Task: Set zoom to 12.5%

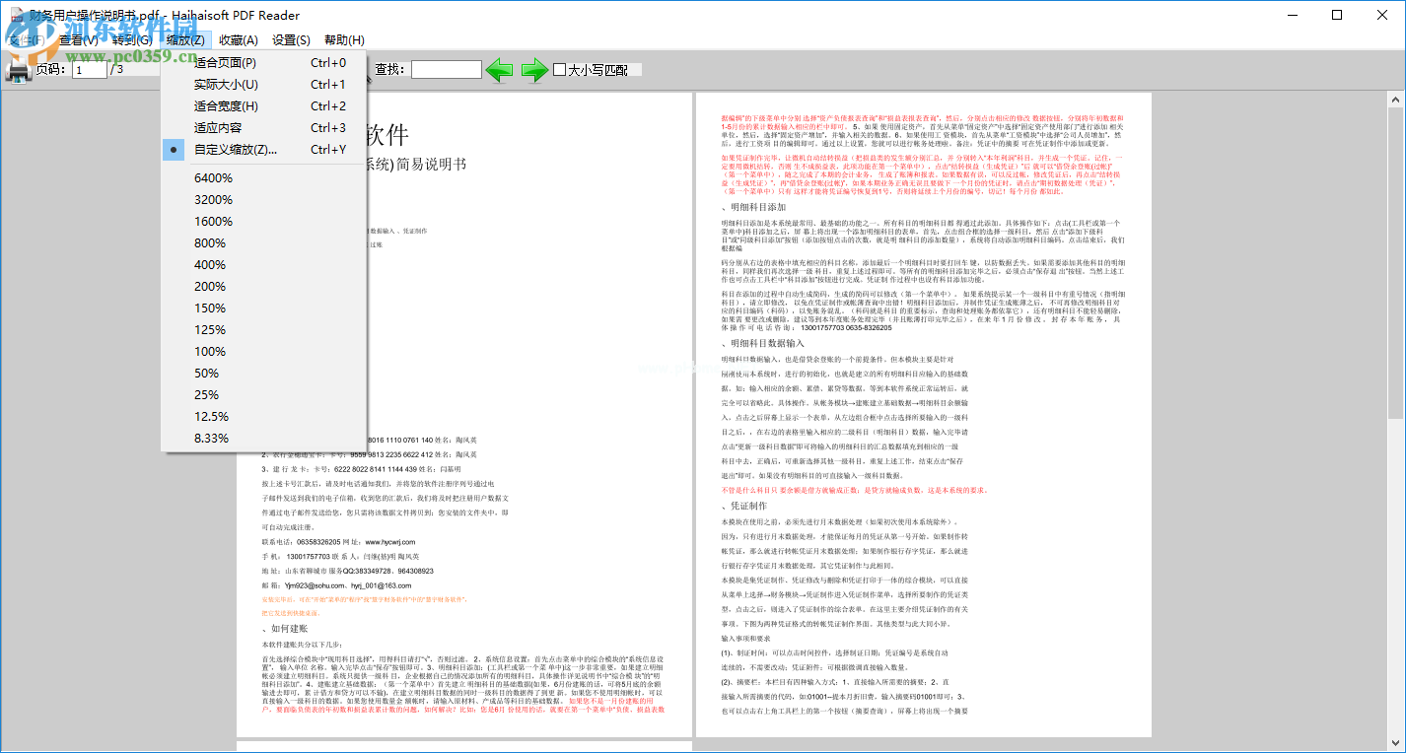Action: coord(263,417)
